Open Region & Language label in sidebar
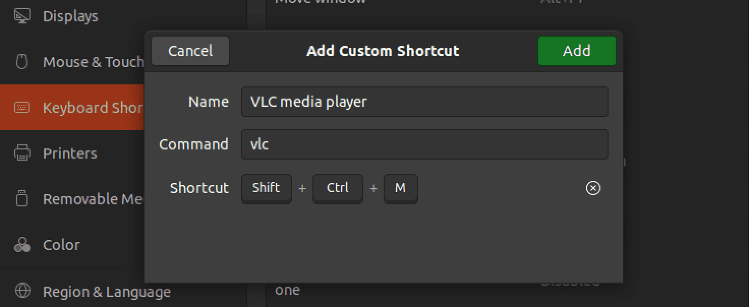The height and width of the screenshot is (307, 749). 106,292
